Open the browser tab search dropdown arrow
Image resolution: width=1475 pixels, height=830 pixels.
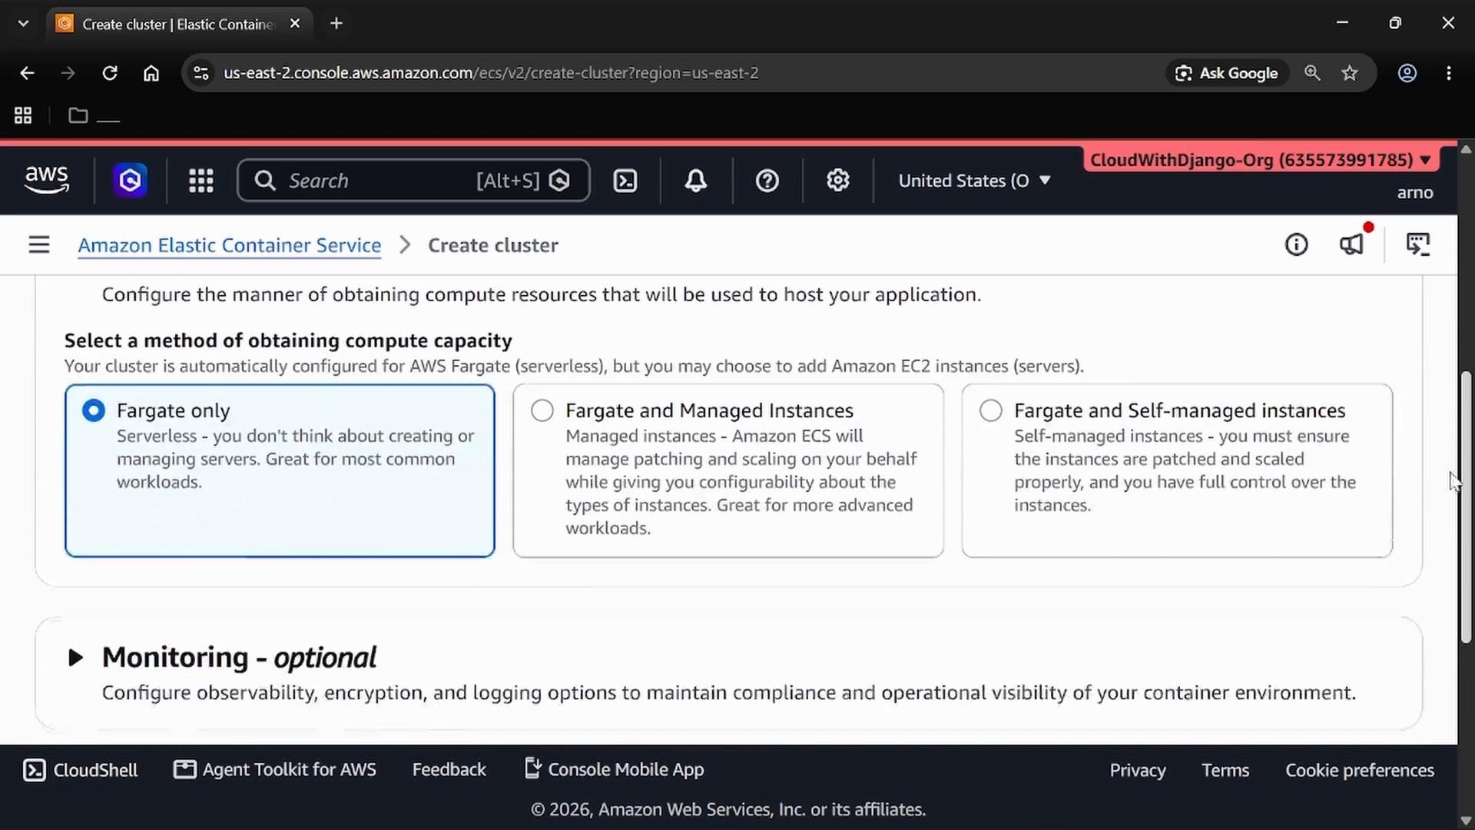coord(24,24)
